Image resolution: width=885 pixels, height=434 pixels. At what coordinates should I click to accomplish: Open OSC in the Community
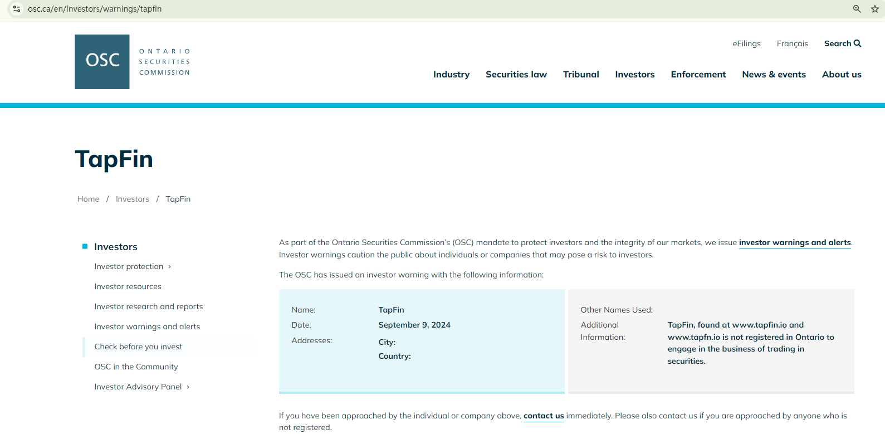[136, 367]
